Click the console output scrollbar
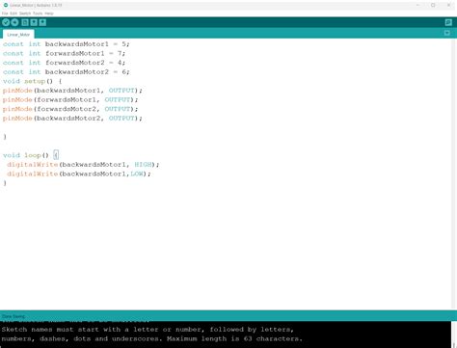 [454, 335]
